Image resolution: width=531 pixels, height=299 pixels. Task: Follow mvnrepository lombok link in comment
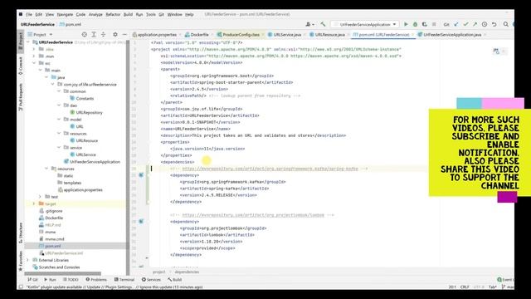253,215
